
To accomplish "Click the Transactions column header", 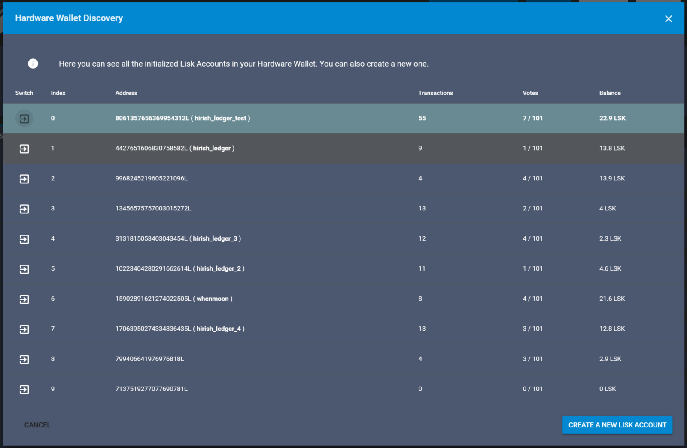I will tap(435, 93).
